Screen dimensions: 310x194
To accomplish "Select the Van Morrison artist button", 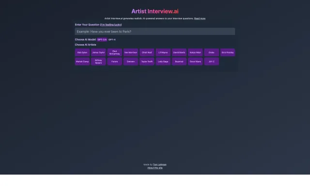I will click(x=131, y=52).
